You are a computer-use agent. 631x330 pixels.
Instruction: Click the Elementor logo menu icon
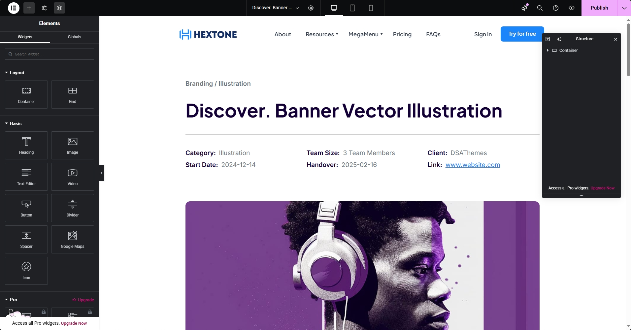tap(14, 8)
